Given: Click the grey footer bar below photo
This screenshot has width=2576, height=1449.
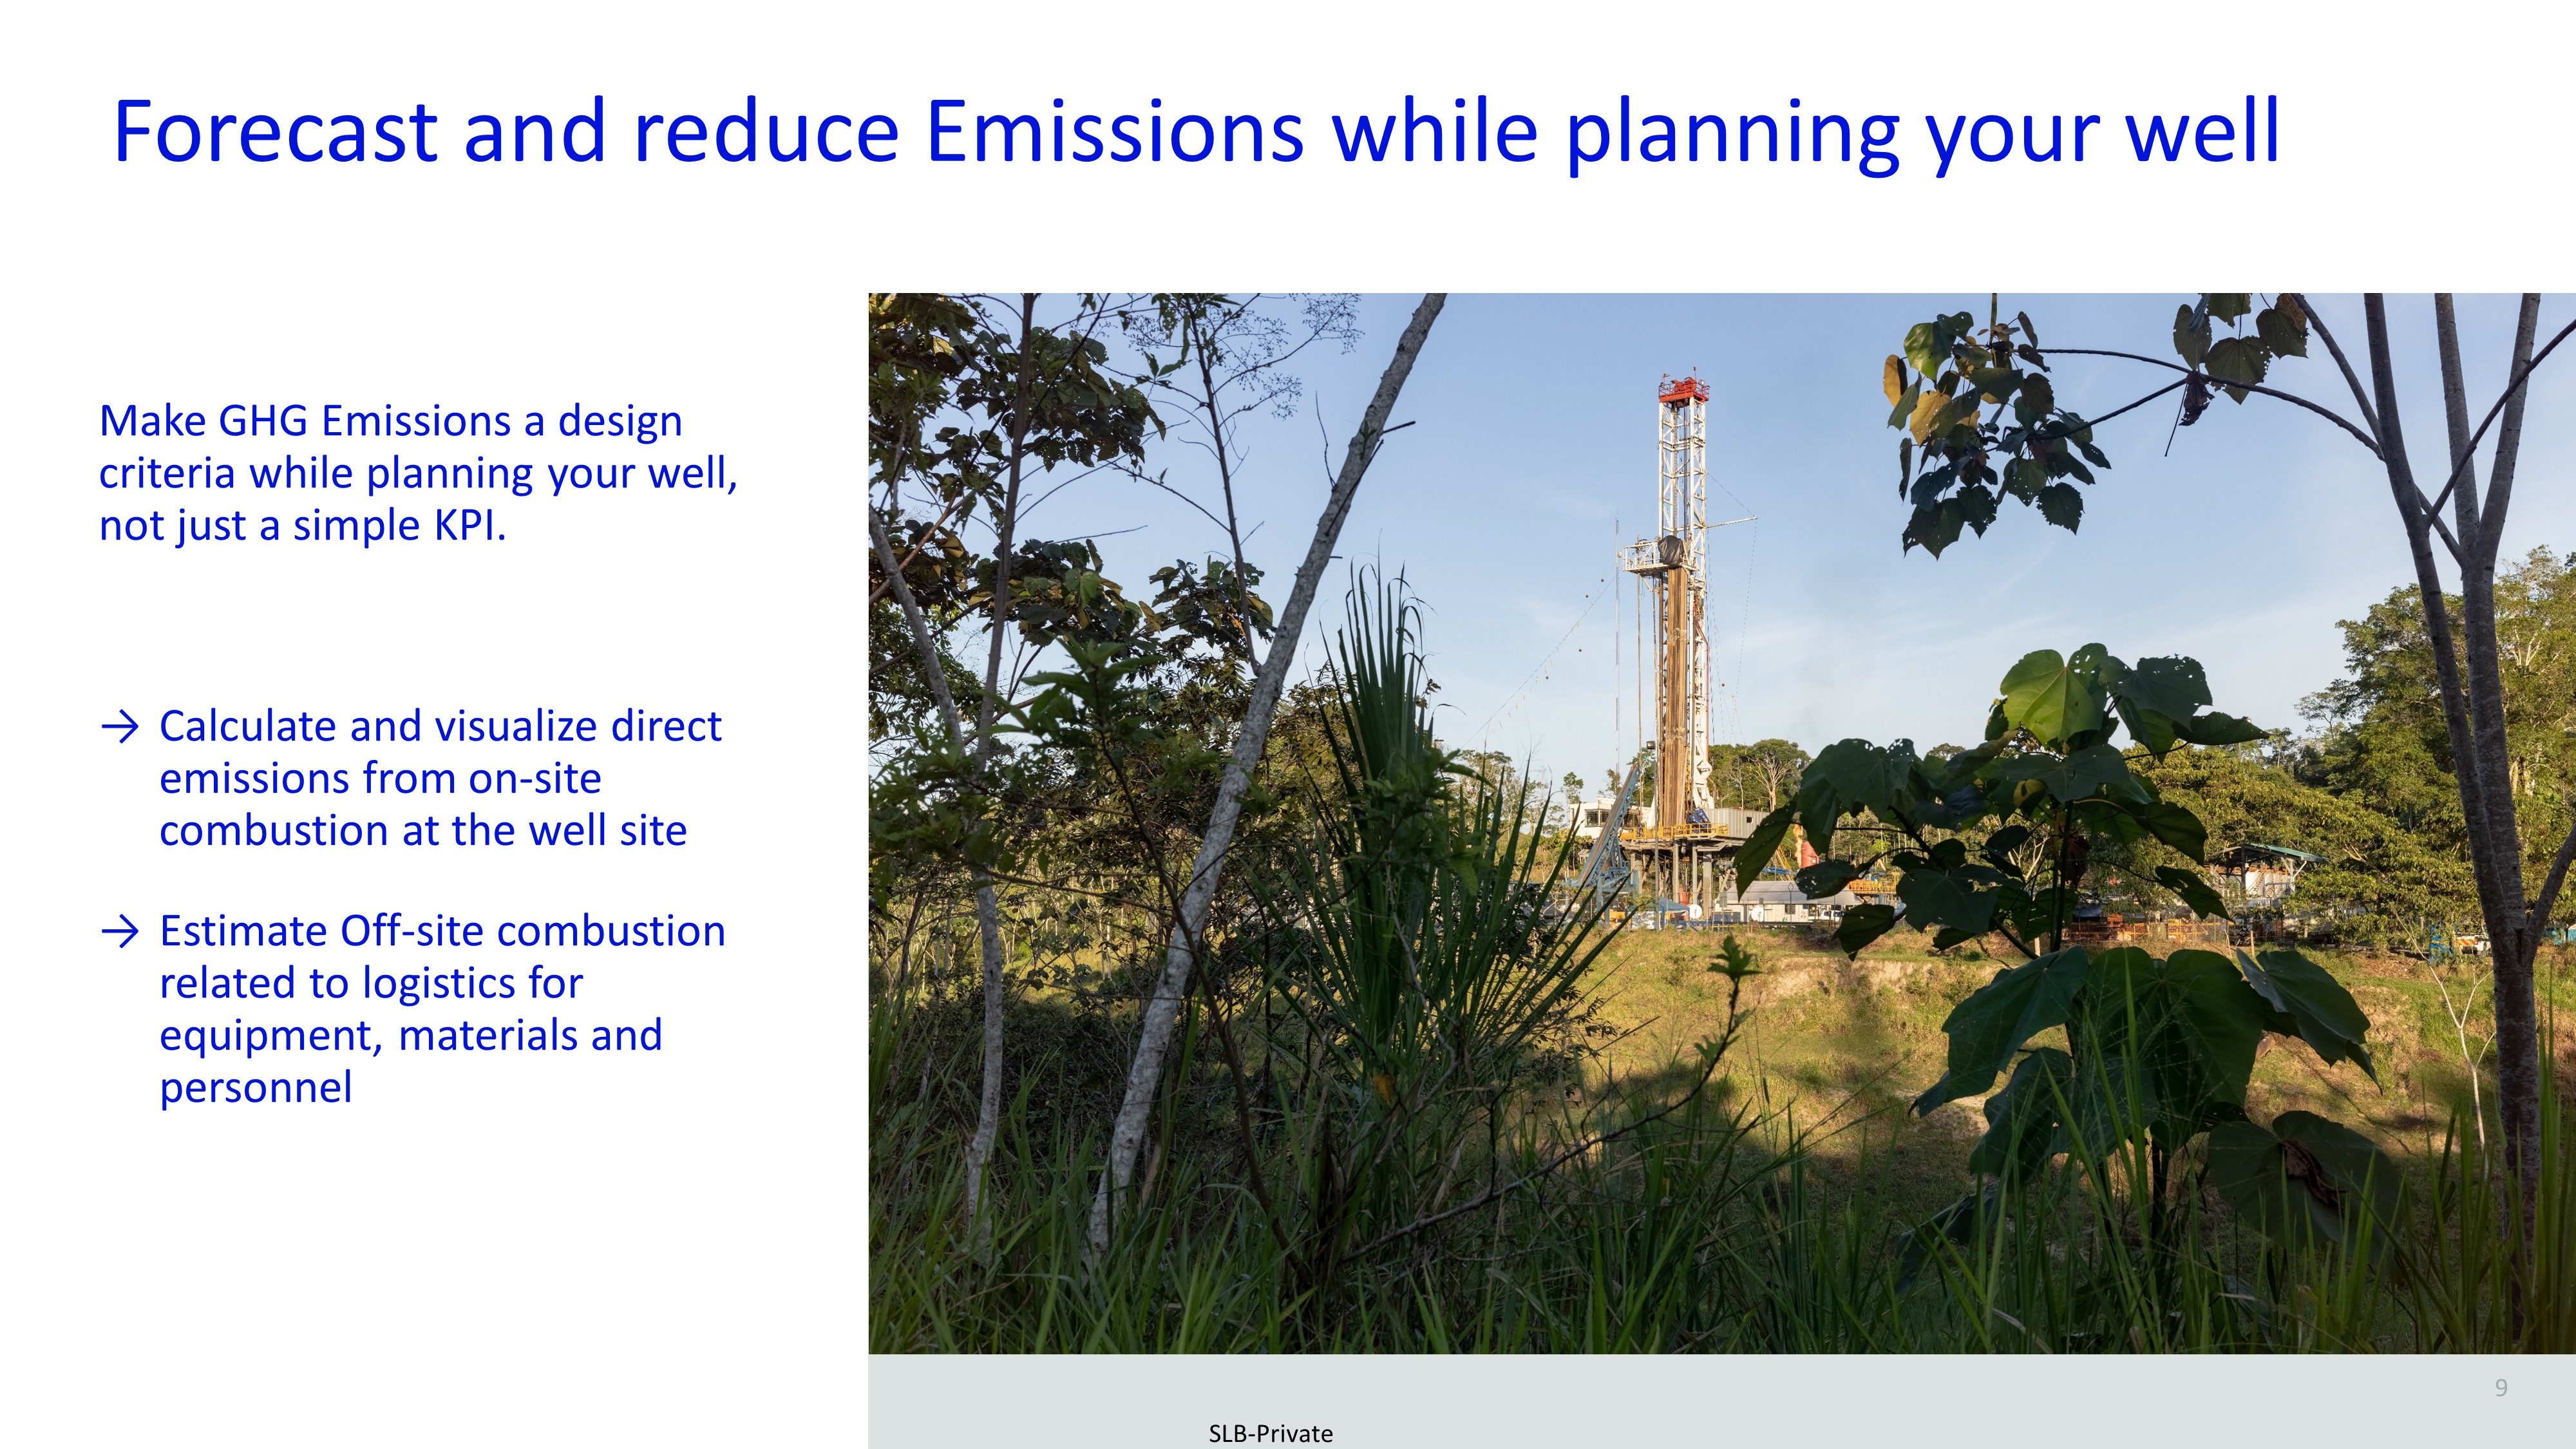Looking at the screenshot, I should [x=1800, y=1400].
